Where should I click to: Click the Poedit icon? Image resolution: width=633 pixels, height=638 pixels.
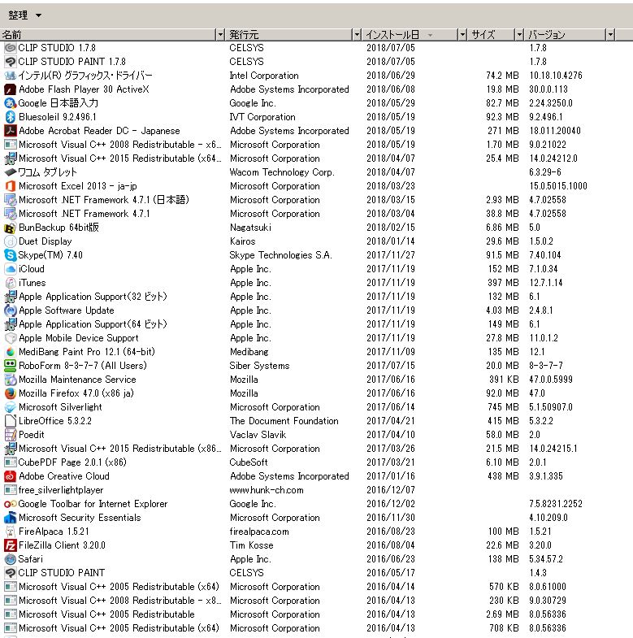(11, 435)
